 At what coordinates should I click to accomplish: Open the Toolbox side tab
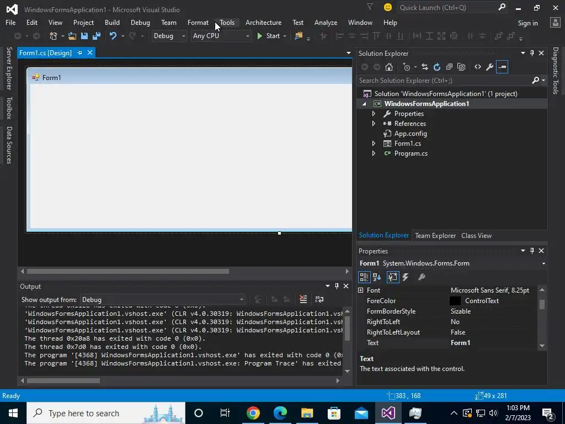click(9, 108)
